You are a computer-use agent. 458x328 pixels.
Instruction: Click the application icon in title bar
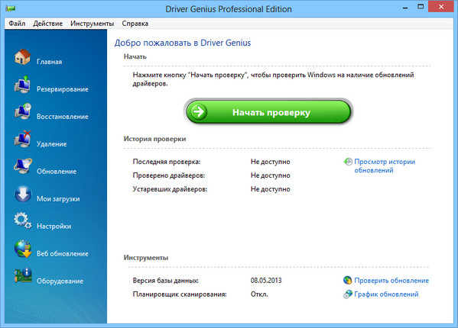(11, 8)
